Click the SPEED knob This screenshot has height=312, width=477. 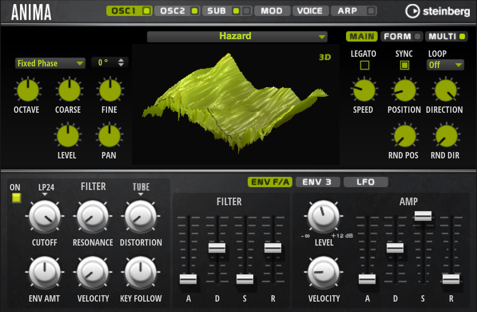tap(364, 90)
